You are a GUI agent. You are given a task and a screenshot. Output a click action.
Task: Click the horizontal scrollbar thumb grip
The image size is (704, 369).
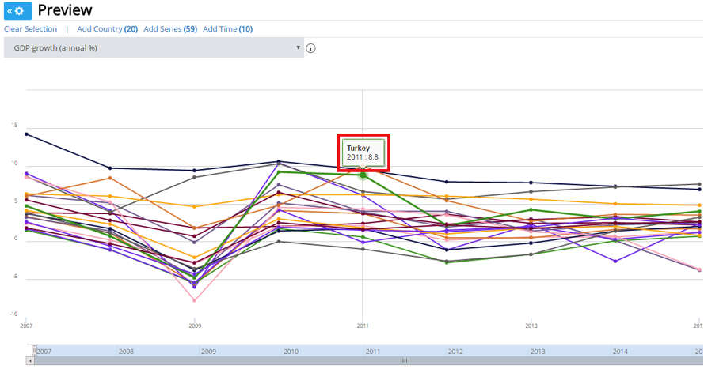click(404, 360)
